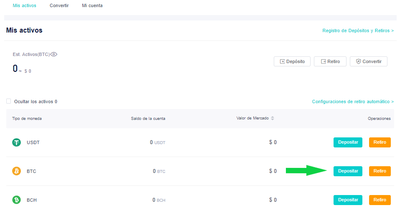This screenshot has width=400, height=213.
Task: Click the Depósito button with wallet icon
Action: click(x=292, y=61)
